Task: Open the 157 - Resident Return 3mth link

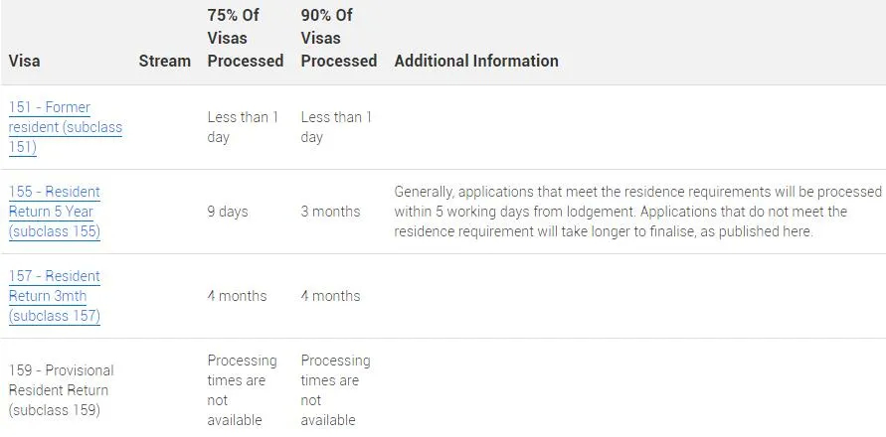Action: (55, 296)
